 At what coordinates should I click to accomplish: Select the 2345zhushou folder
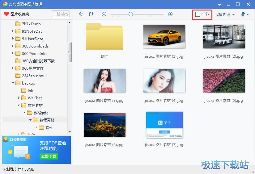click(x=30, y=76)
